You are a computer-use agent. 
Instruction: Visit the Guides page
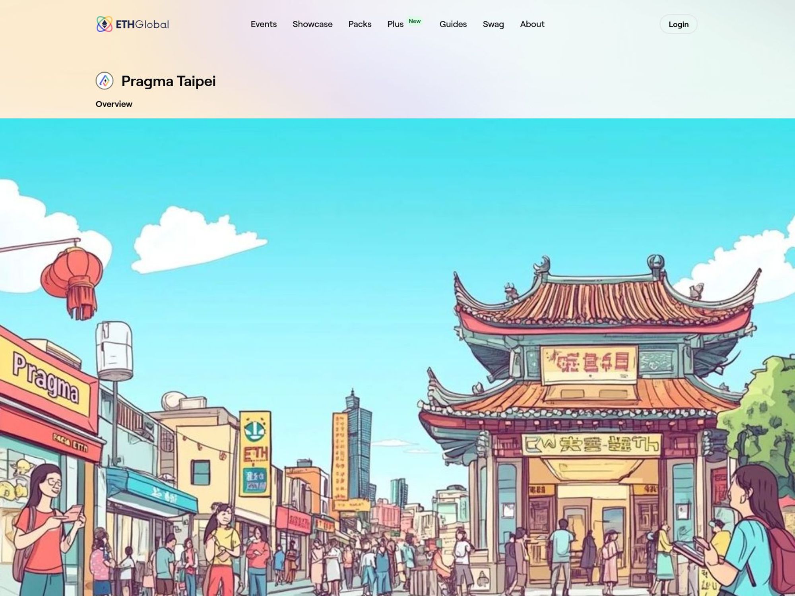click(x=453, y=24)
